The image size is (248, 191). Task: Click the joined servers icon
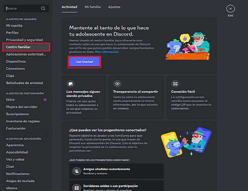(x=76, y=187)
